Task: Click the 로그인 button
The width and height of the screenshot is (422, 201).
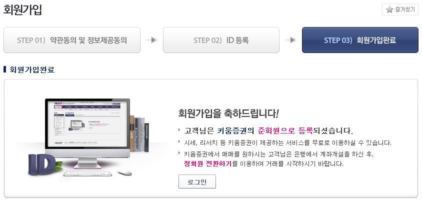Action: (x=197, y=181)
